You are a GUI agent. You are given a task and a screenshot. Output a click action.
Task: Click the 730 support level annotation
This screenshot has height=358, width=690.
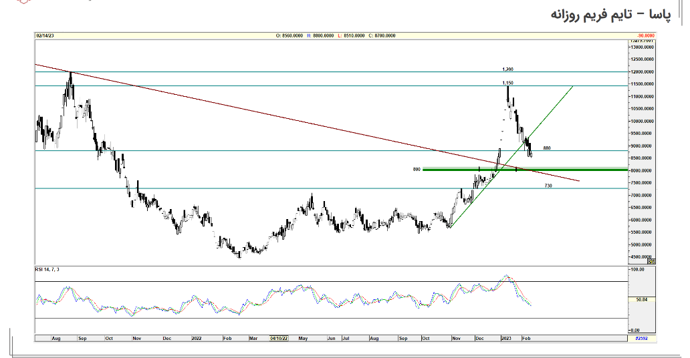(548, 185)
